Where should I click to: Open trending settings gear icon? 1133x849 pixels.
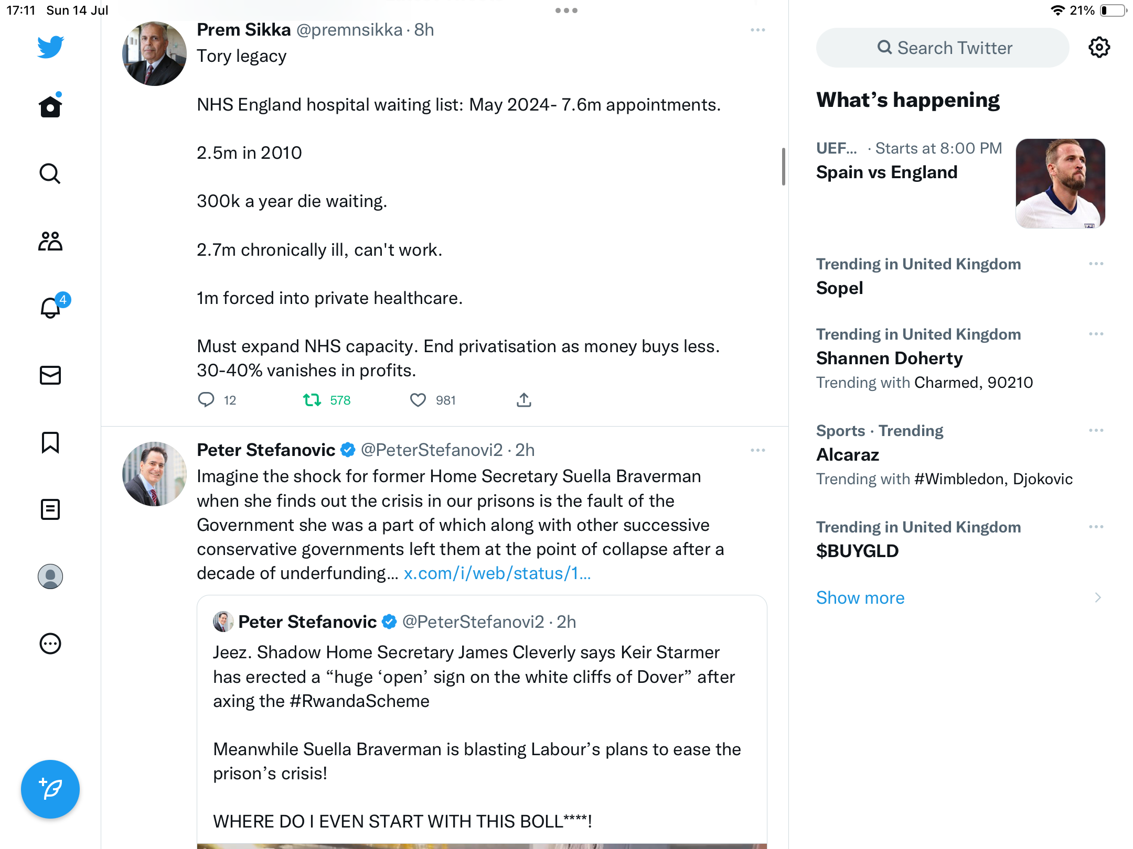click(x=1099, y=48)
